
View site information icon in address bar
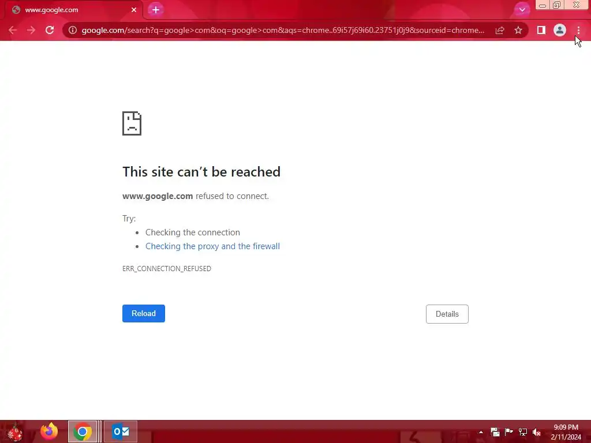click(x=73, y=30)
